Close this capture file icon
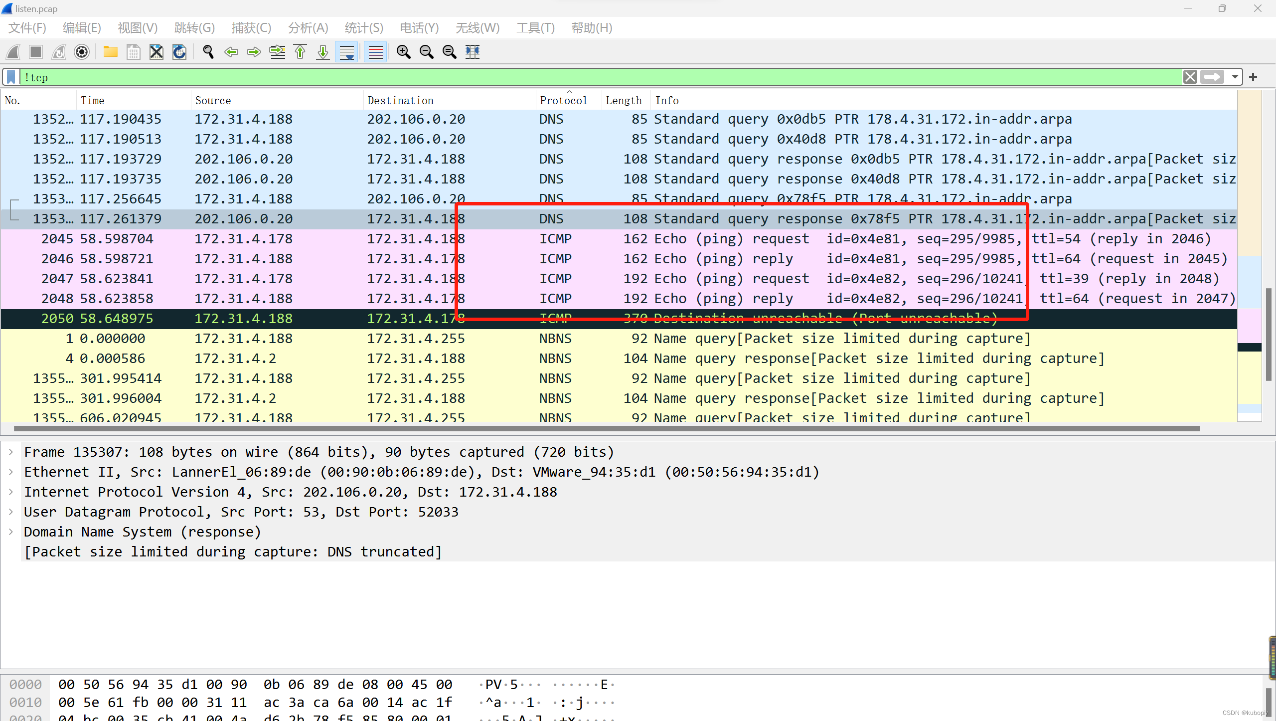The image size is (1276, 721). 157,52
